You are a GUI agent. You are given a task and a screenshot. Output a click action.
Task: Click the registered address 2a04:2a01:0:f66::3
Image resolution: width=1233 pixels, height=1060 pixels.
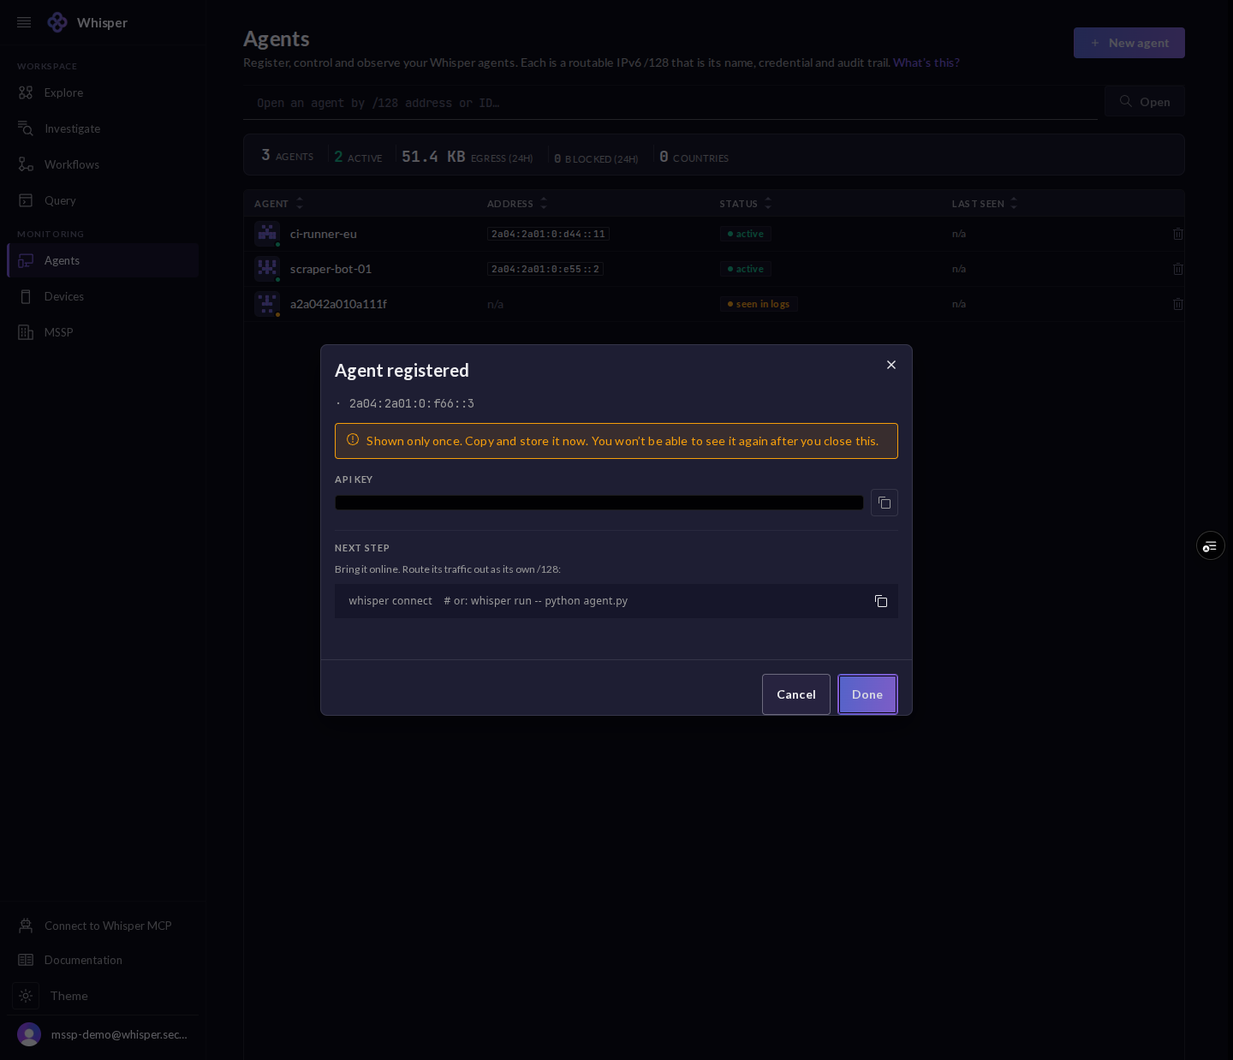pos(412,403)
